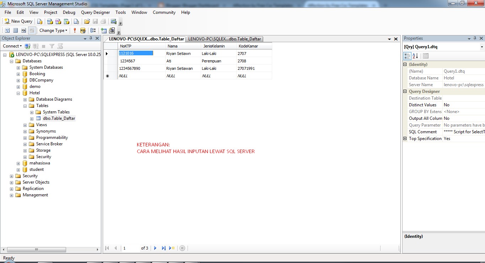485x263 pixels.
Task: Click the Filter icon in Object Explorer
Action: (x=52, y=46)
